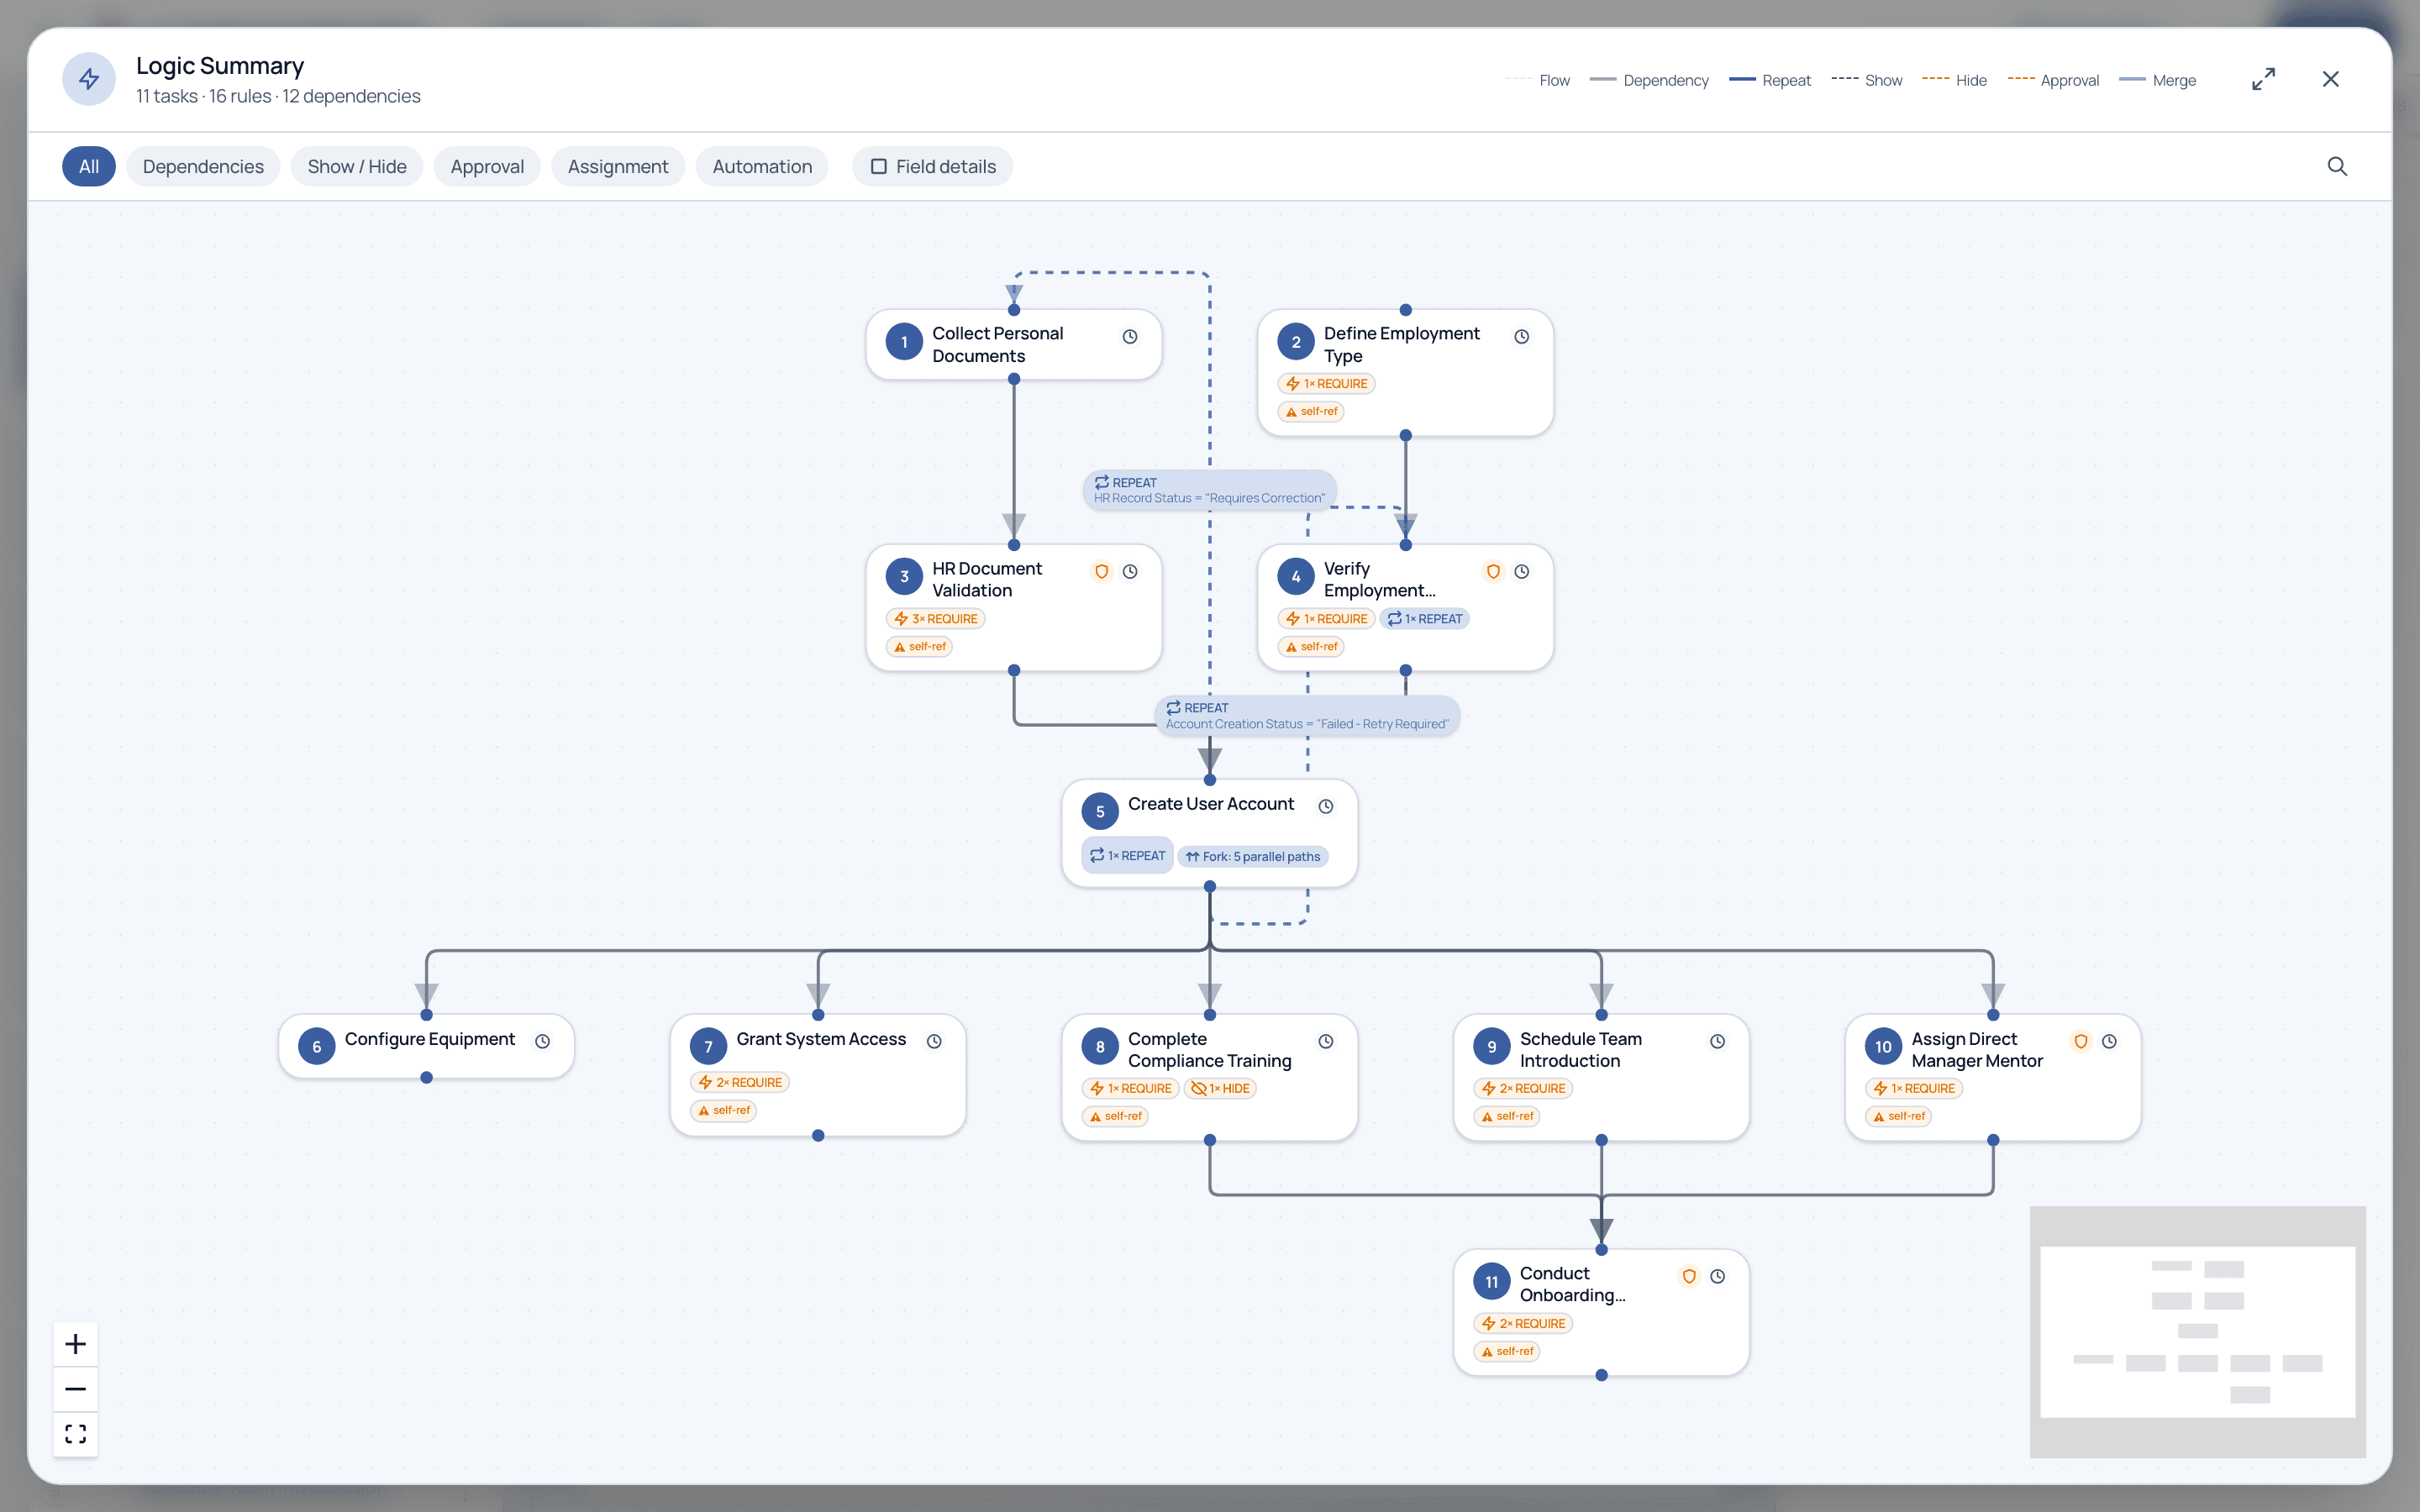Click self-ref warning on Conduct Onboarding
The image size is (2420, 1512).
pos(1507,1351)
